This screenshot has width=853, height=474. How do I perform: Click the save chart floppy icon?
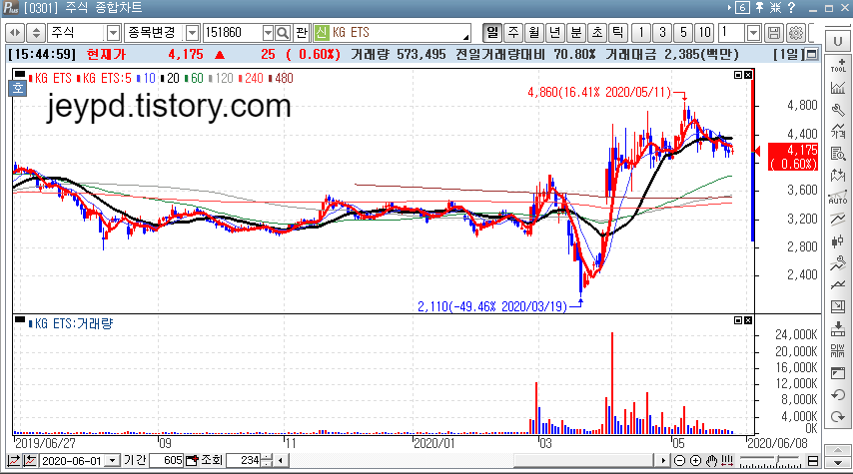[774, 33]
